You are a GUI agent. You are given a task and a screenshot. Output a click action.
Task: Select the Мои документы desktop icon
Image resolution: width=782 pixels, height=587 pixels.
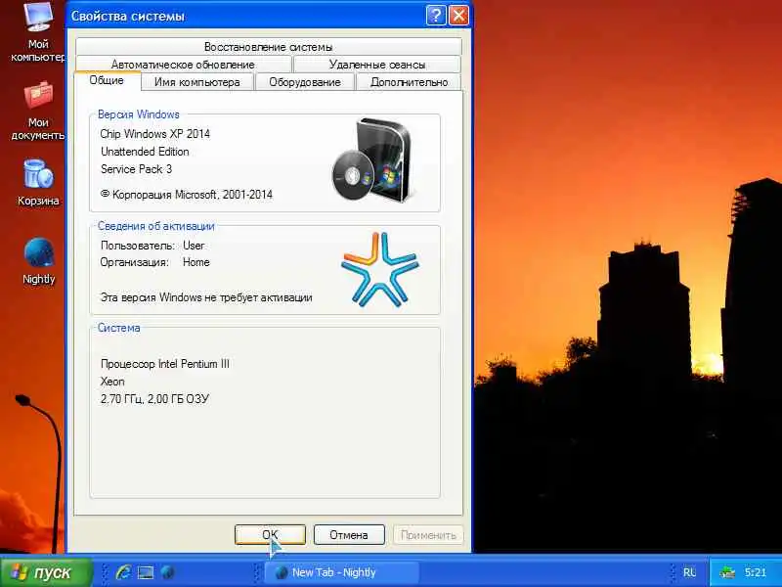38,110
